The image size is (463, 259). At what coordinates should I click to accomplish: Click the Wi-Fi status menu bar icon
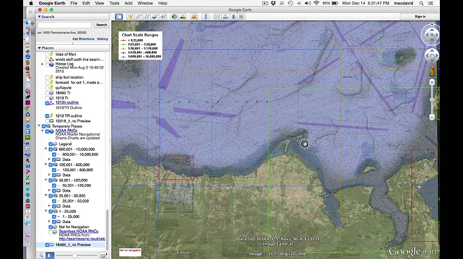pyautogui.click(x=316, y=3)
